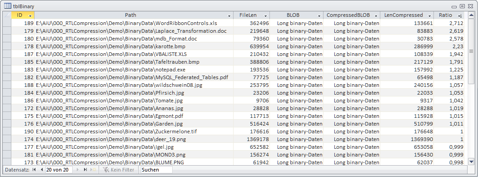Open the LenCompressed column filter dropdown
Image resolution: width=478 pixels, height=177 pixels.
(x=430, y=15)
